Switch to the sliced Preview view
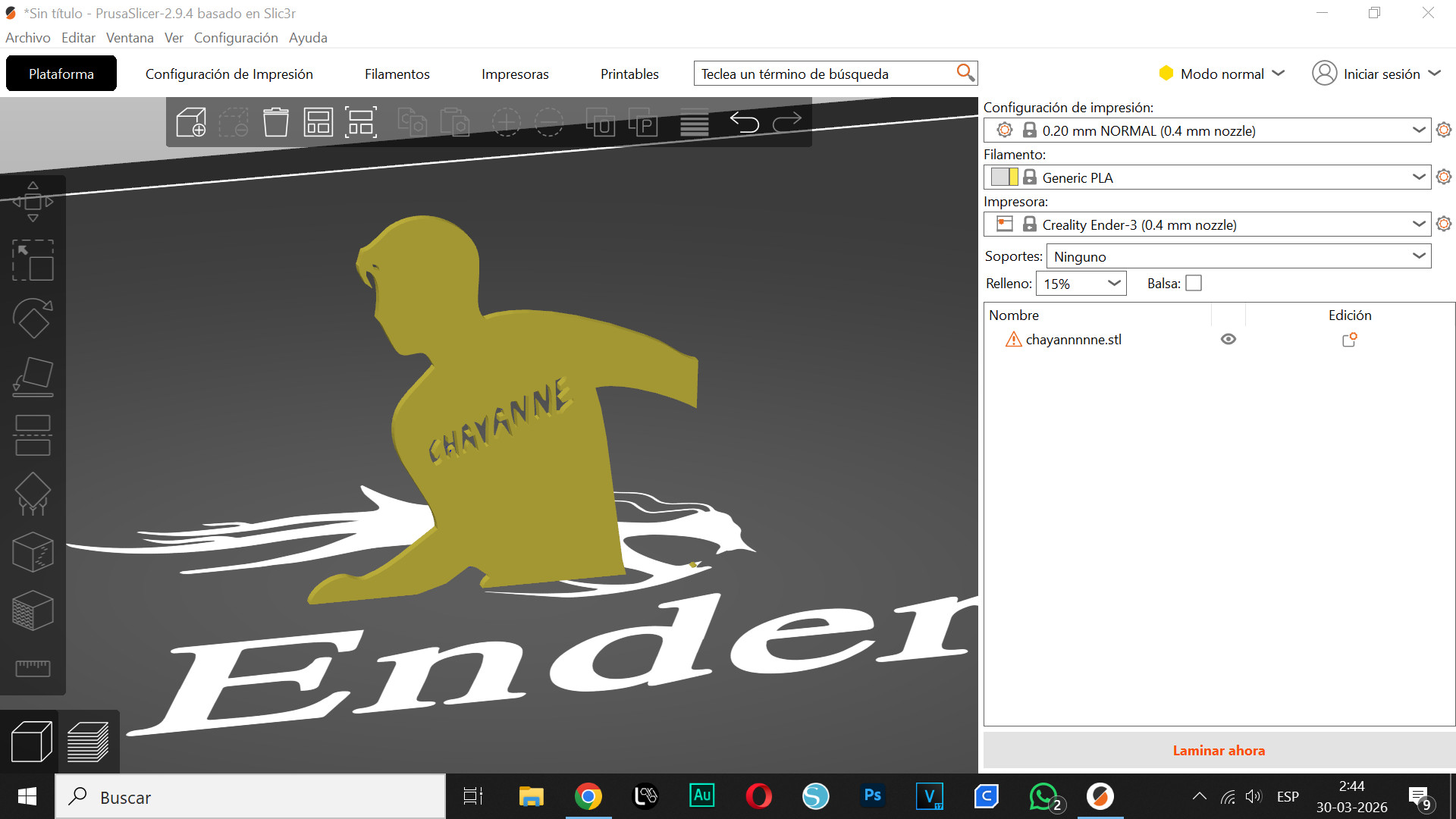The image size is (1456, 819). pyautogui.click(x=89, y=741)
